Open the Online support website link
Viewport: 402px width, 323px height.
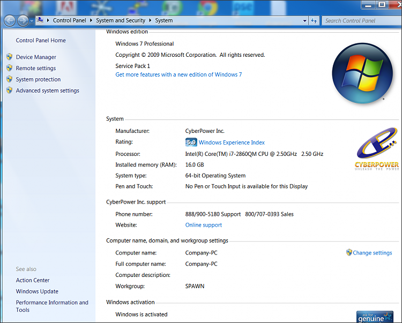204,225
